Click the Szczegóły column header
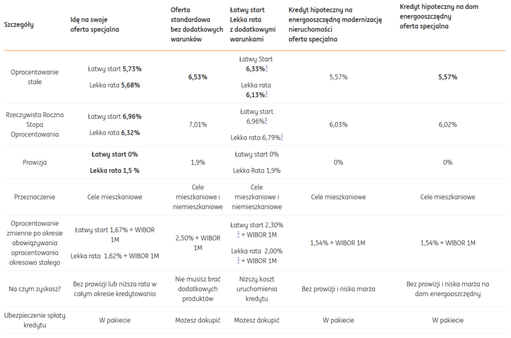The image size is (511, 338). pos(18,25)
